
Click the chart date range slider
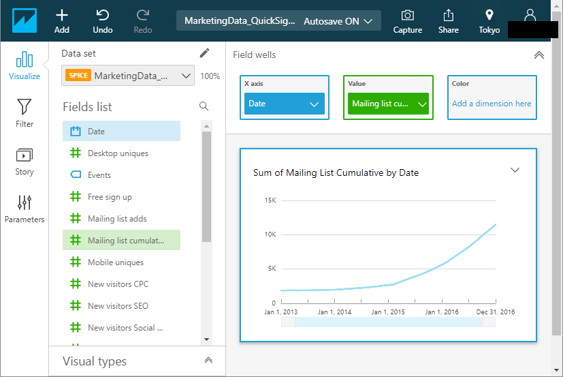[x=388, y=322]
